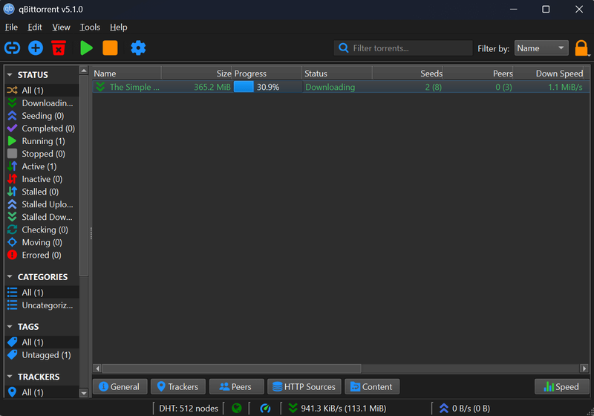Viewport: 594px width, 416px height.
Task: Switch to the HTTP Sources tab
Action: click(x=304, y=386)
